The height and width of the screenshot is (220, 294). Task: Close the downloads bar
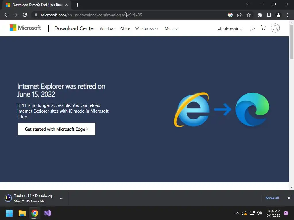(x=289, y=198)
